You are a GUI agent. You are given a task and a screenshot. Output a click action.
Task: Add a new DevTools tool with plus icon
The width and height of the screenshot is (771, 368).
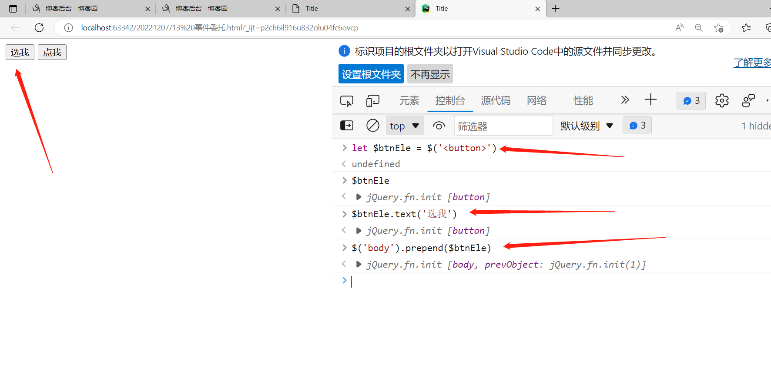point(650,100)
